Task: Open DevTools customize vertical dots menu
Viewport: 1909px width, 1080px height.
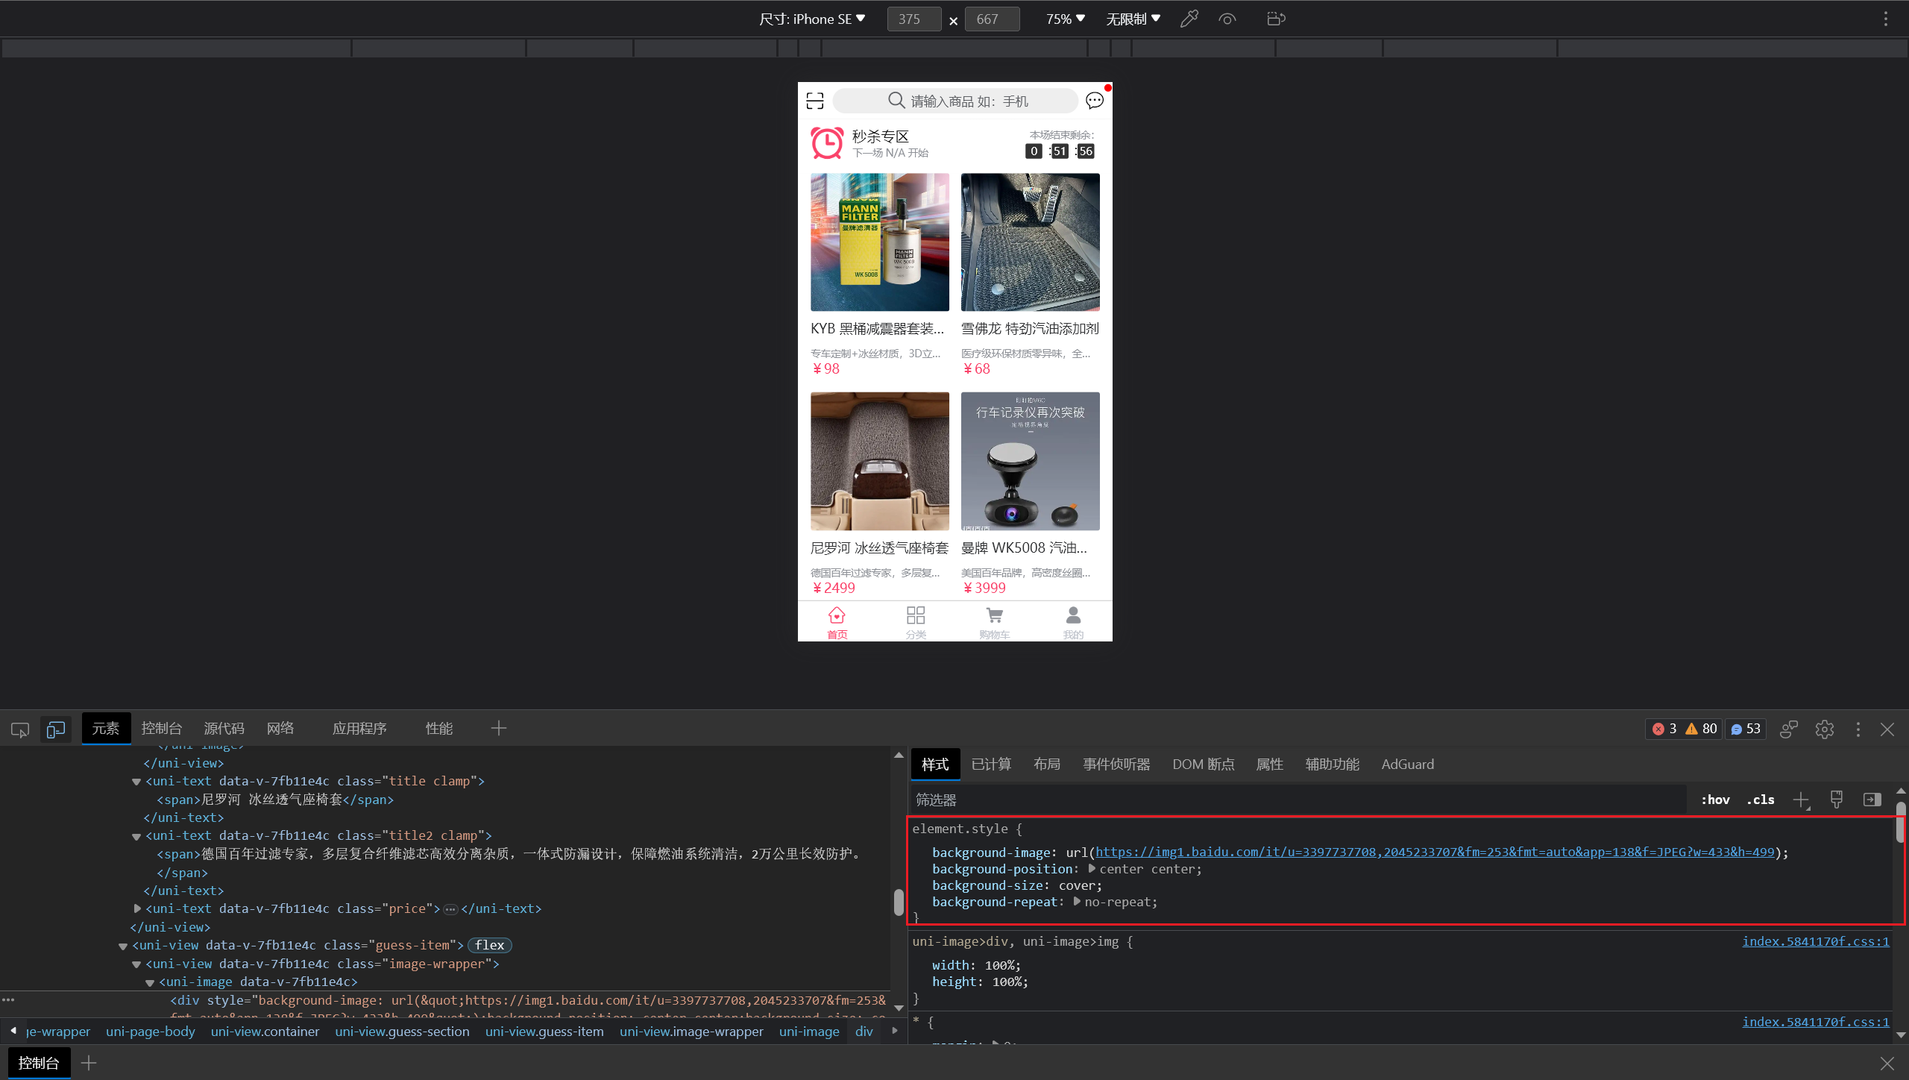Action: pos(1858,729)
